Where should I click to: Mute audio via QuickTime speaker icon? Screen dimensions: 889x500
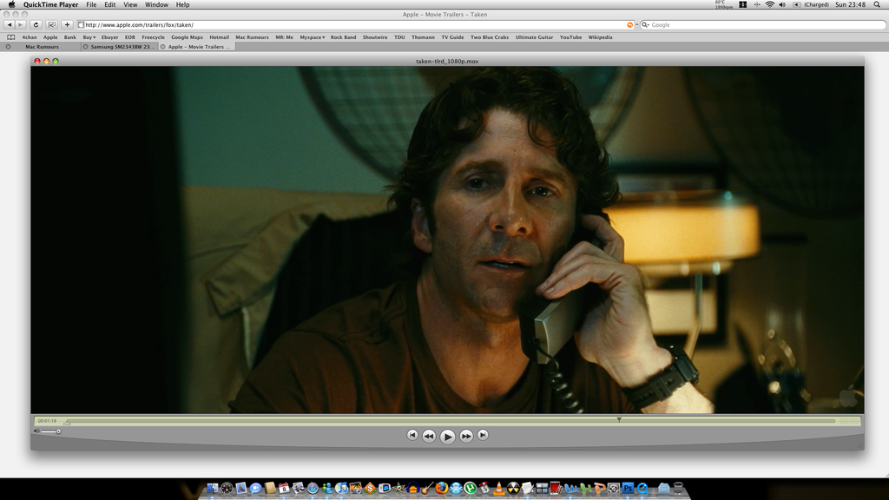(x=36, y=431)
